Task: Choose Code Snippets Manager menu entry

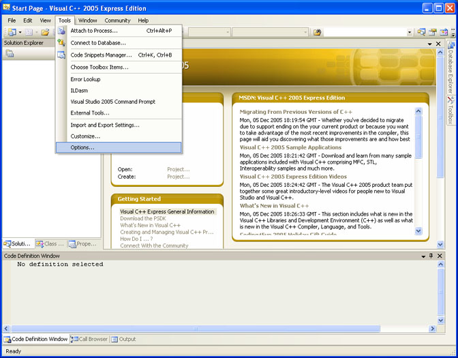Action: click(x=119, y=55)
